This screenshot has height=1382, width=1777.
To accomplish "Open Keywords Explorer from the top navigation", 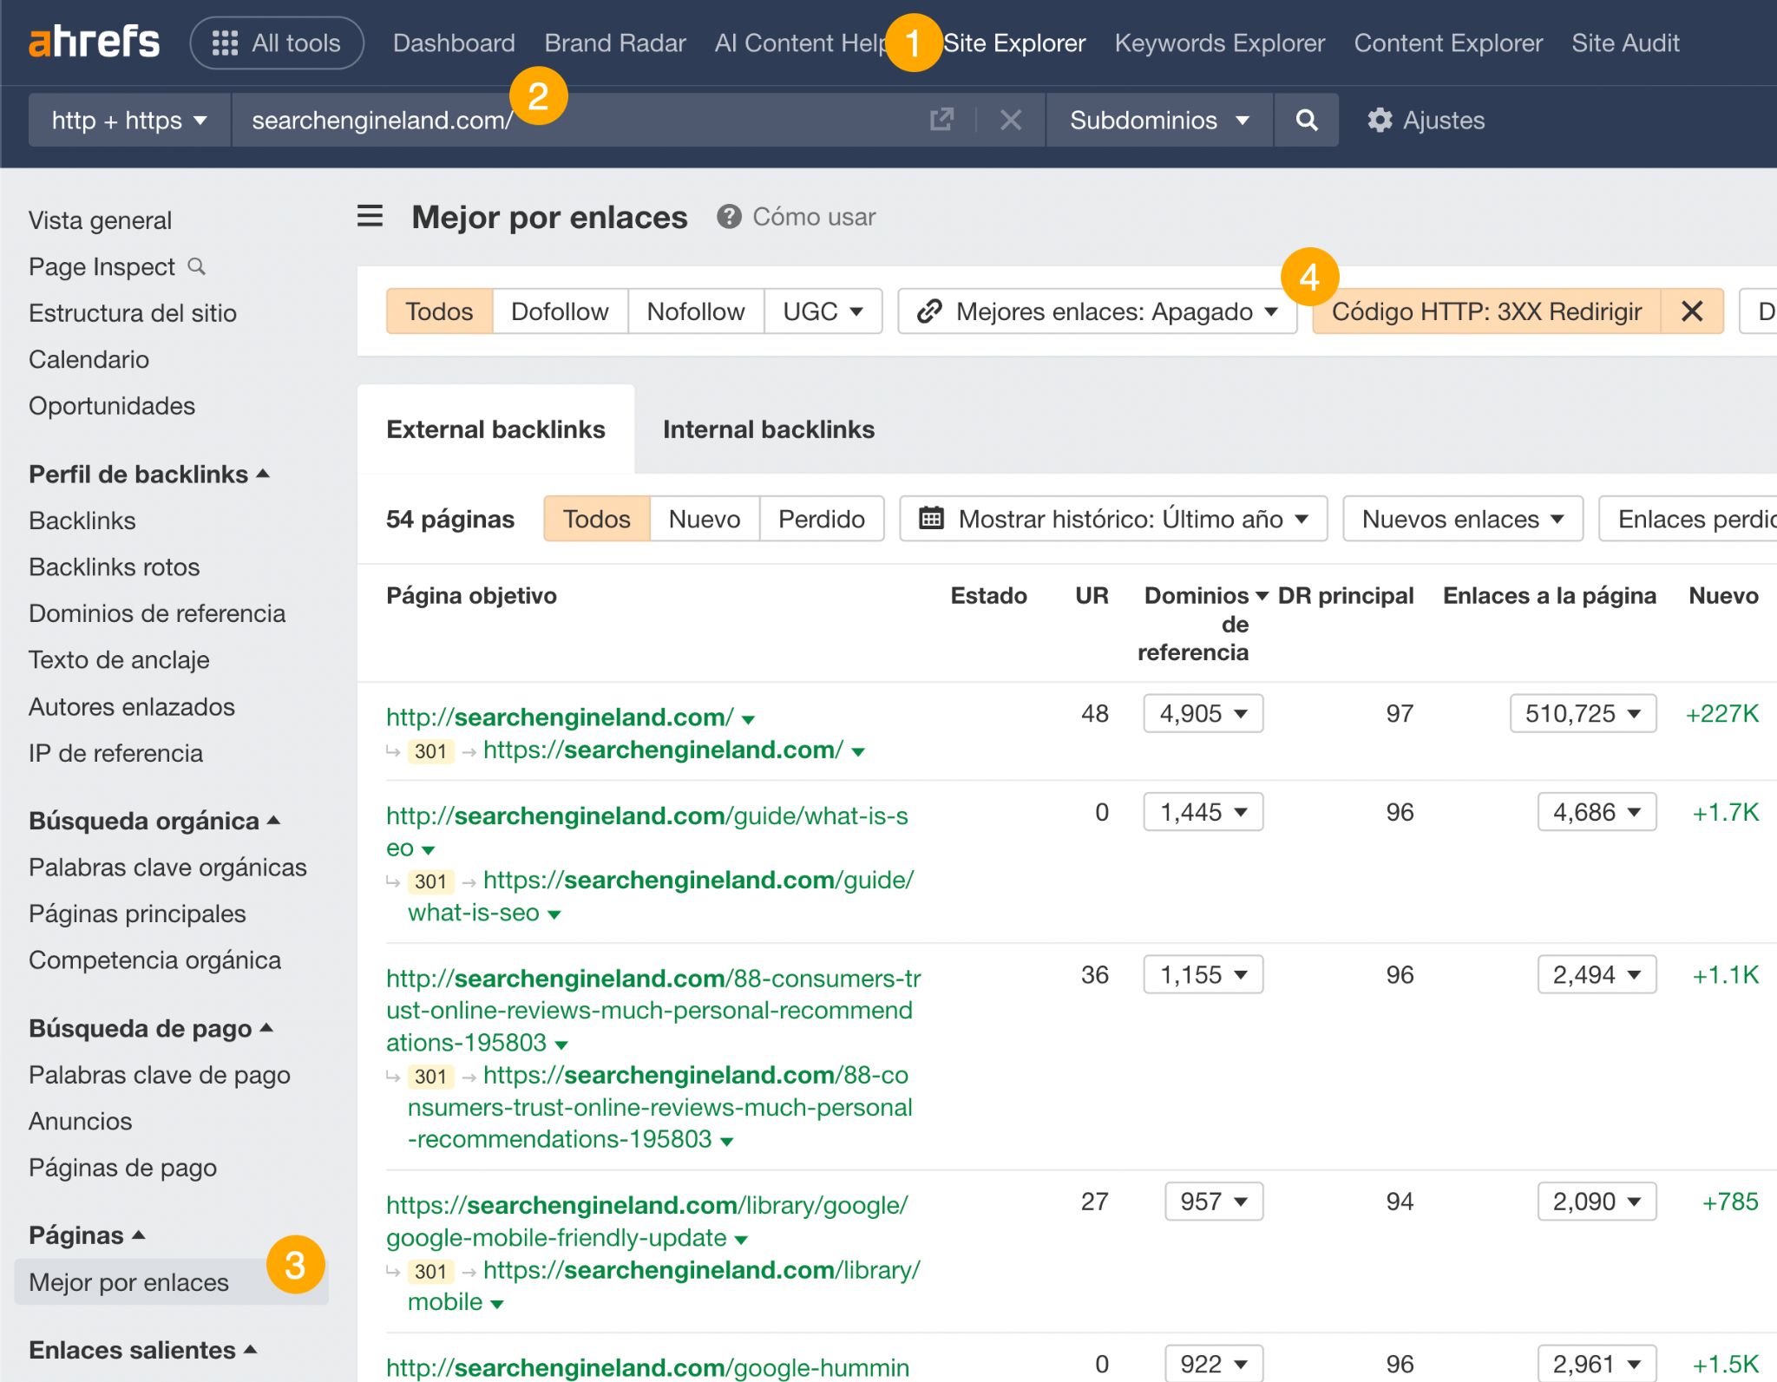I will (1219, 43).
